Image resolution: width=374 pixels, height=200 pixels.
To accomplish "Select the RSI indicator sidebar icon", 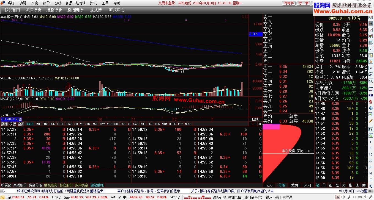I will click(371, 95).
